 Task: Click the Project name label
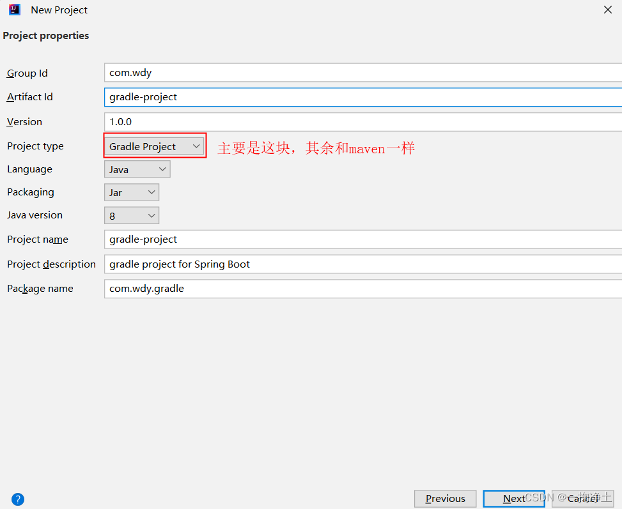(x=38, y=239)
